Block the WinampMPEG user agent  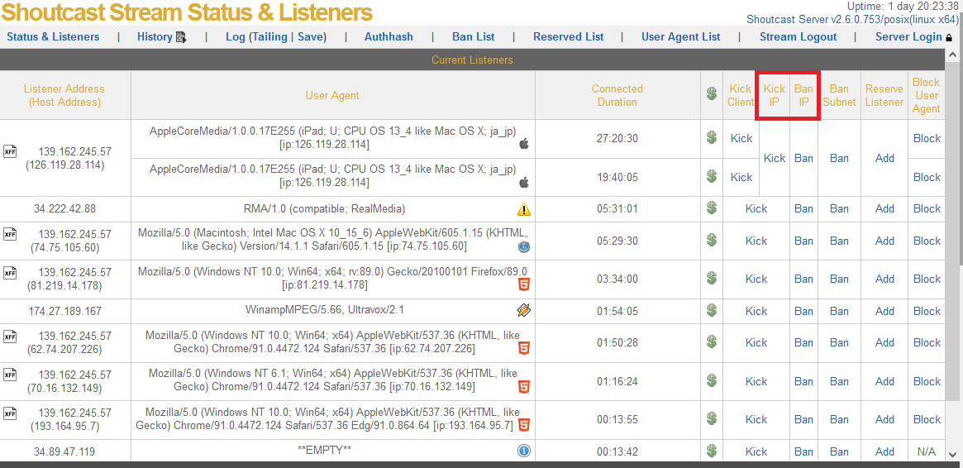click(x=927, y=311)
